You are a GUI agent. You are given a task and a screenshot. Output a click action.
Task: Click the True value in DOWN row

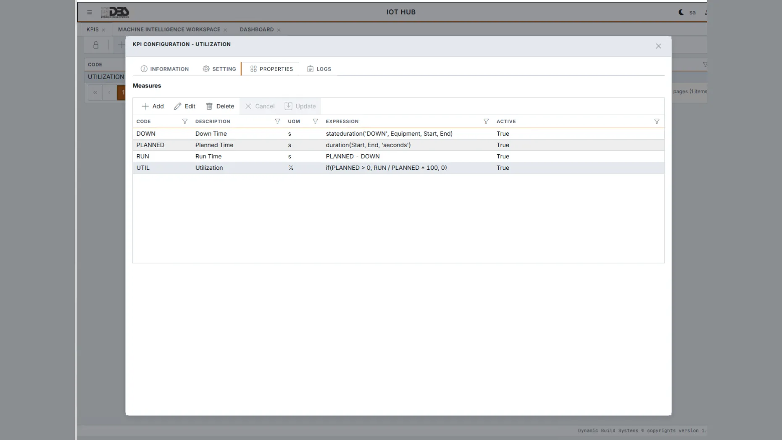[x=503, y=134]
